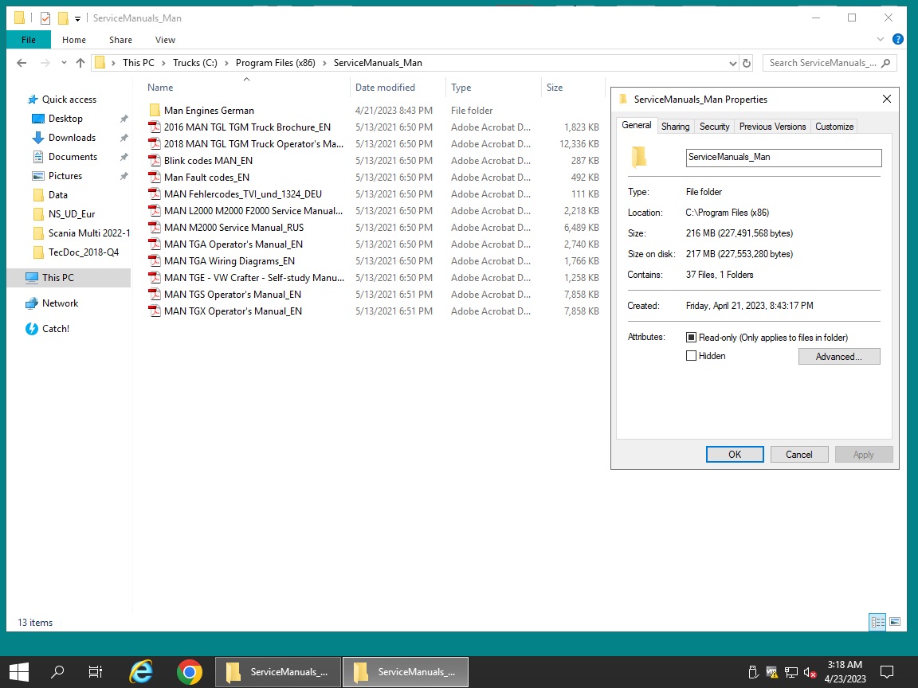918x688 pixels.
Task: Switch to second ServiceManuals taskbar window
Action: (405, 671)
